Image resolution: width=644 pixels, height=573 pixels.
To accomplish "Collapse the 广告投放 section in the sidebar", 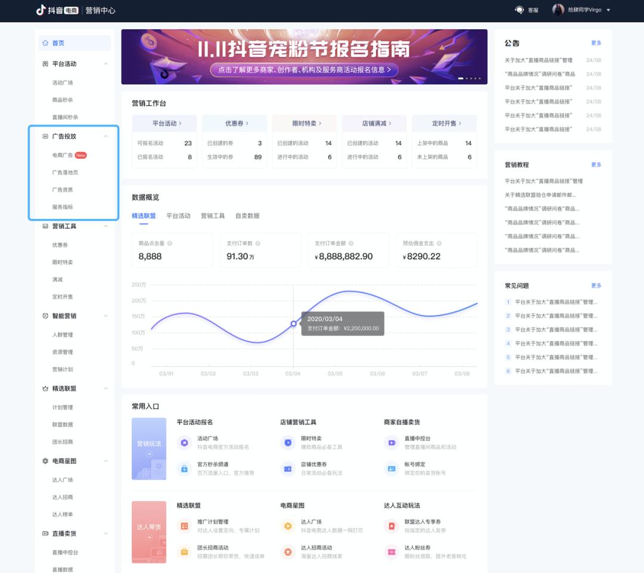I will click(106, 136).
